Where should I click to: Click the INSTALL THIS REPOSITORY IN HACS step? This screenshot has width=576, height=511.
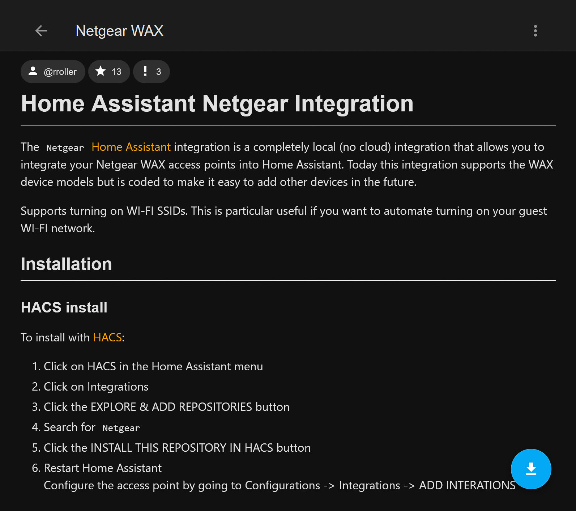(177, 448)
